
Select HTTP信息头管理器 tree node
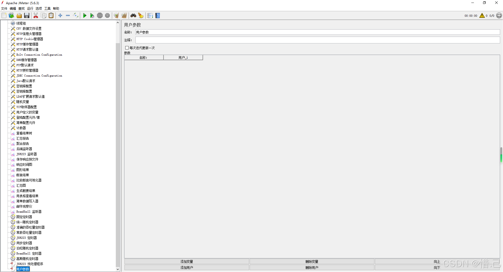(x=29, y=34)
